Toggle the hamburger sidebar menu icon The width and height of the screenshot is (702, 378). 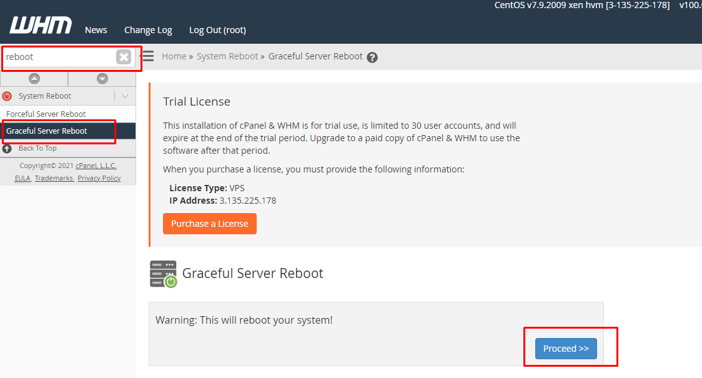[147, 56]
